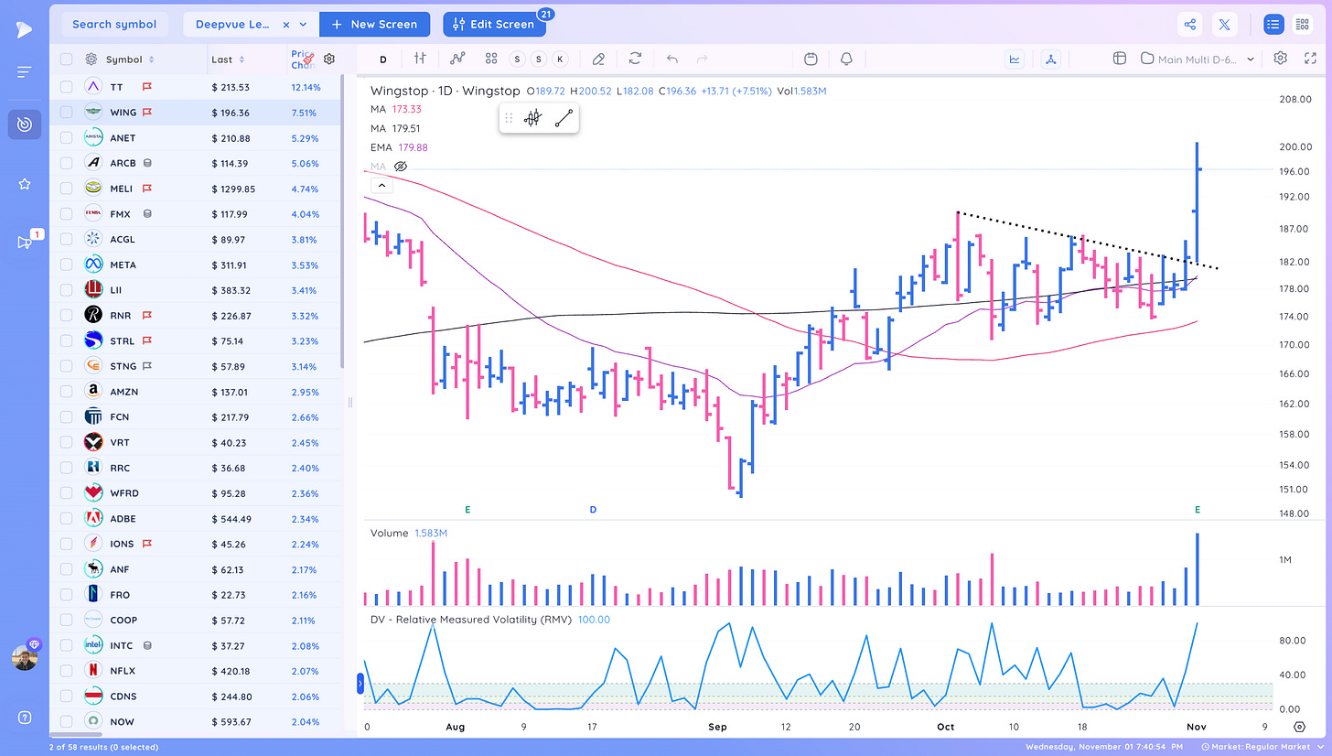Collapse the indicator legend chevron
Viewport: 1332px width, 756px height.
pyautogui.click(x=381, y=185)
